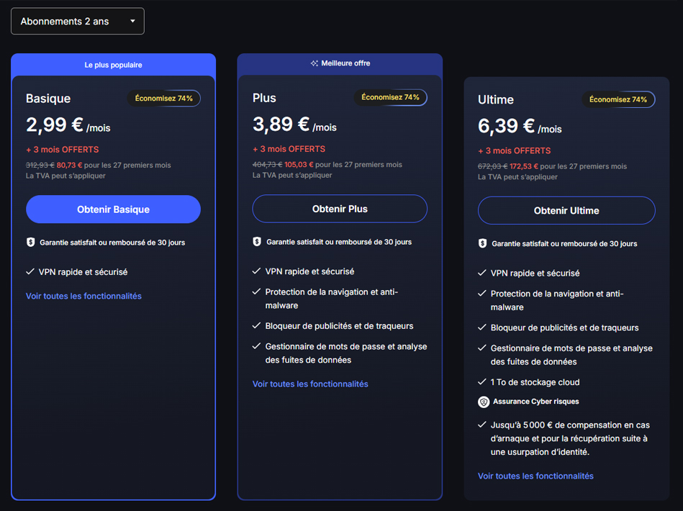Open Voir toutes les fonctionnalités under Ultime
The width and height of the screenshot is (683, 511).
(x=535, y=476)
